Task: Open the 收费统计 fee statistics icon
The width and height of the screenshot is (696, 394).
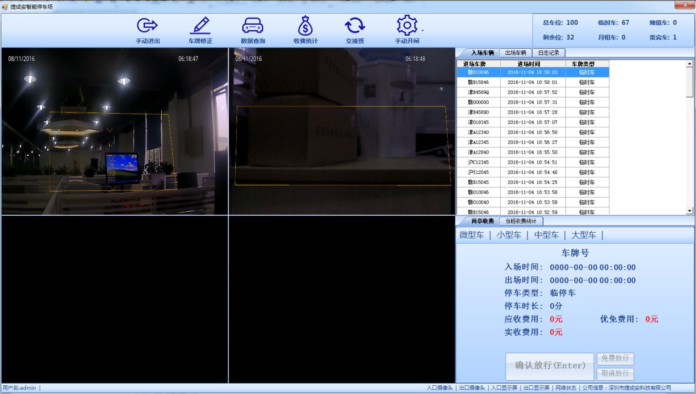Action: click(x=305, y=30)
